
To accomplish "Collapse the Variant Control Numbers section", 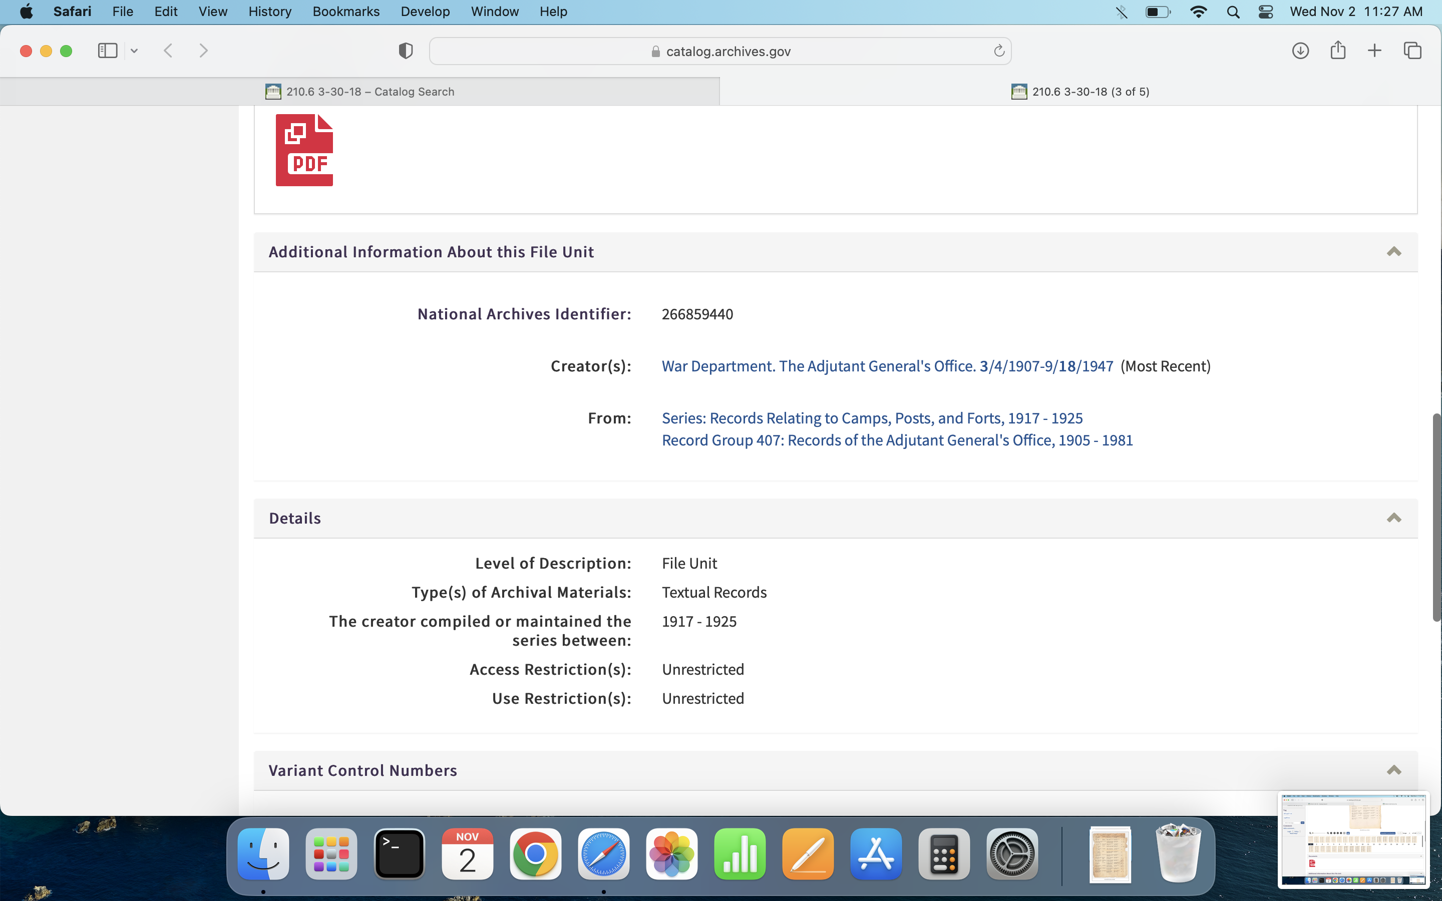I will [1394, 770].
